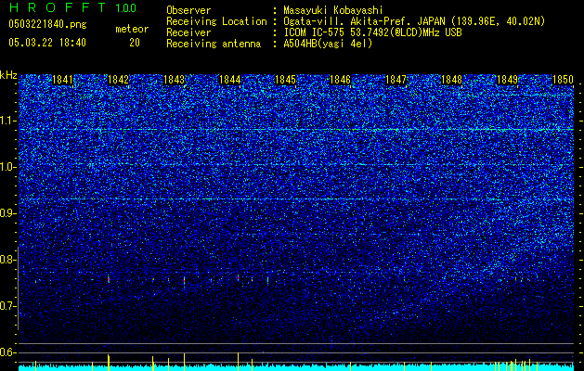Click the Receiver field label

pyautogui.click(x=188, y=32)
